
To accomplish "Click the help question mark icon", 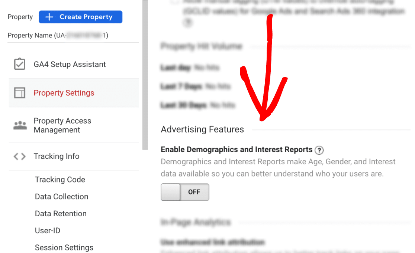I will (x=319, y=150).
